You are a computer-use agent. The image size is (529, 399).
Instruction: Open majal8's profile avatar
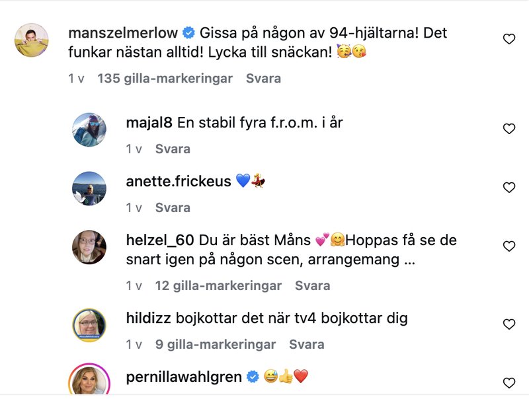pos(89,129)
